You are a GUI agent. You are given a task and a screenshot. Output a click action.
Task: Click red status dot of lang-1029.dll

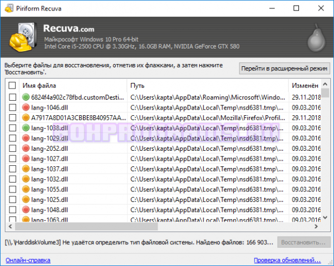[x=26, y=138]
